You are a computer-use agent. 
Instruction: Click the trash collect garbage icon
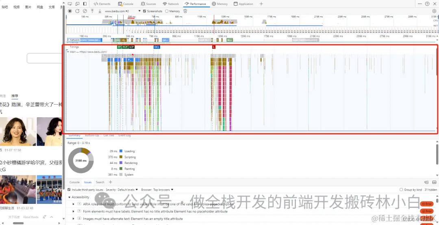(185, 11)
